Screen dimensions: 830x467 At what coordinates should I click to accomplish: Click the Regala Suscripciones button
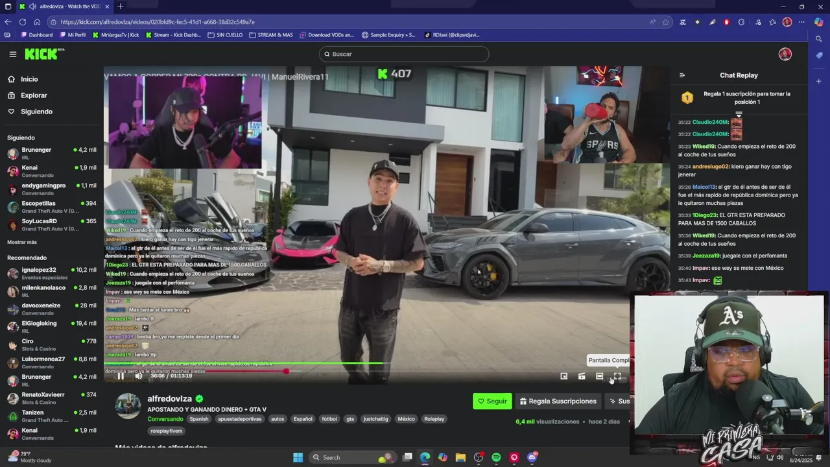[558, 401]
